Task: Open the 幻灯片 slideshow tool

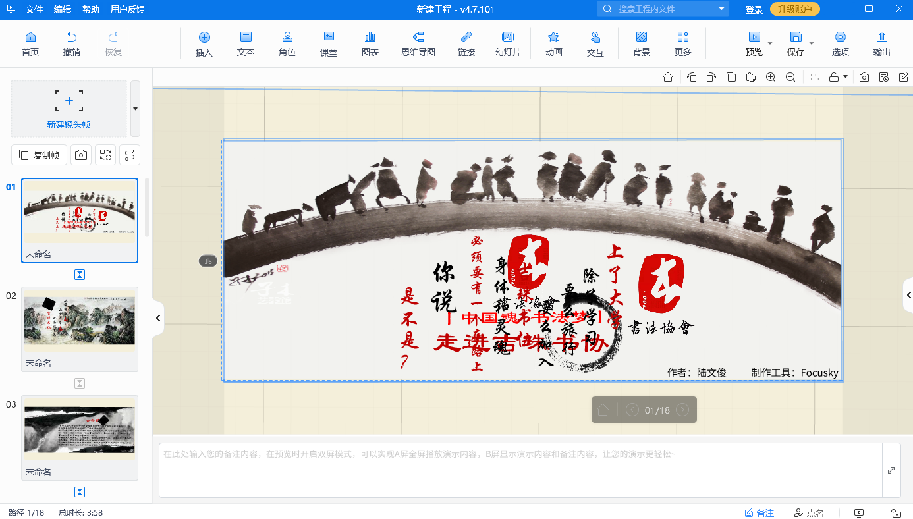Action: [x=508, y=44]
